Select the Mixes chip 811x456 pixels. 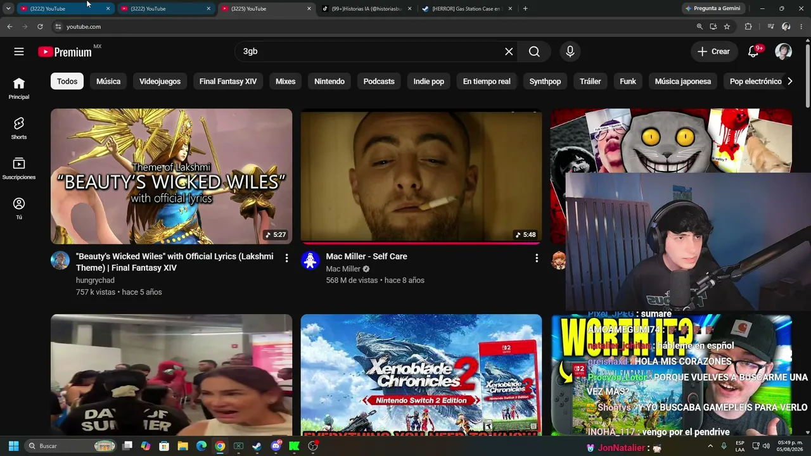[286, 81]
